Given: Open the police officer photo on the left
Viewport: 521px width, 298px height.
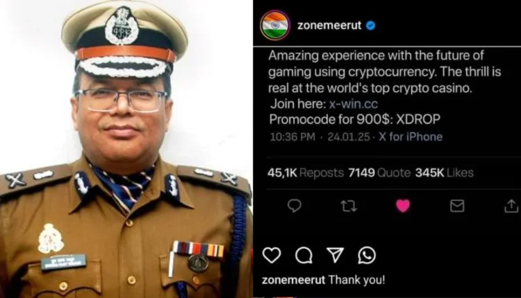Looking at the screenshot, I should 126,149.
